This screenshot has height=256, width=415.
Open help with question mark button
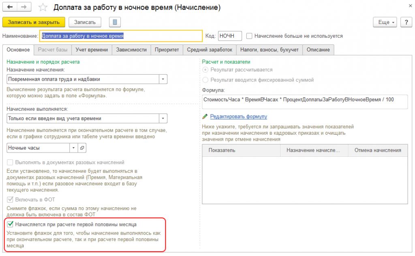(x=405, y=22)
